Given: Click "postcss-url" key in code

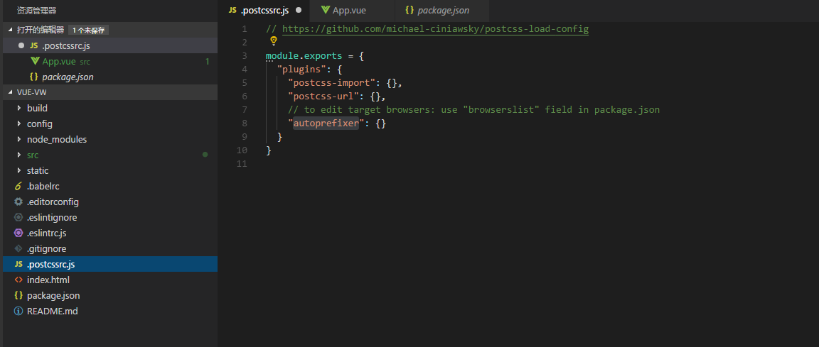Looking at the screenshot, I should coord(326,97).
